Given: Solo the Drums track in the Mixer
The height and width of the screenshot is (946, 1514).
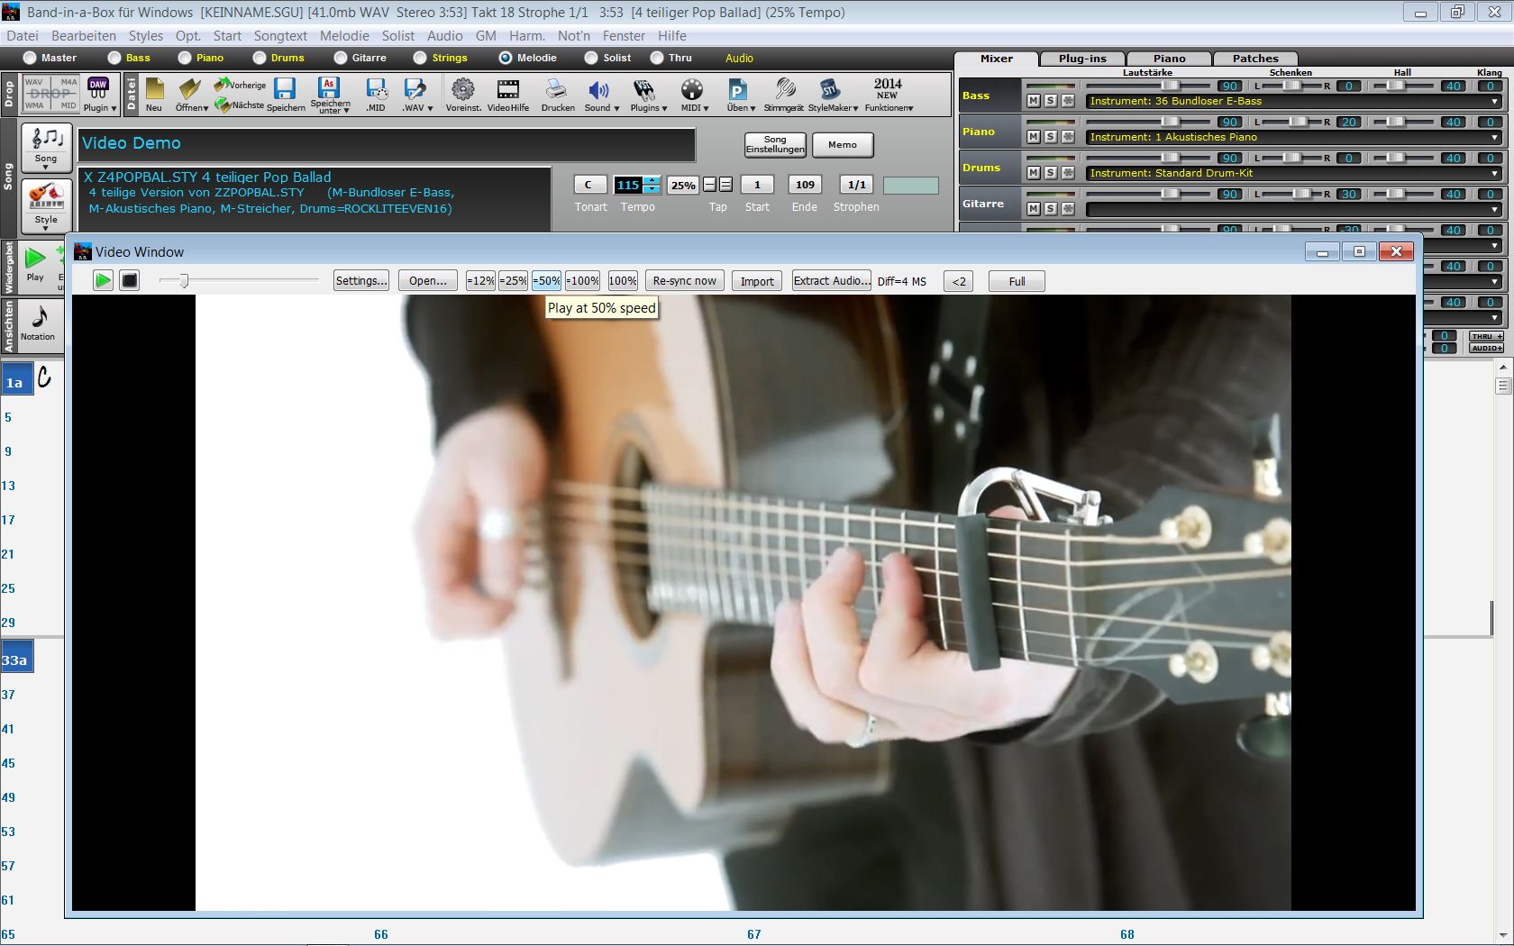Looking at the screenshot, I should [x=1050, y=171].
